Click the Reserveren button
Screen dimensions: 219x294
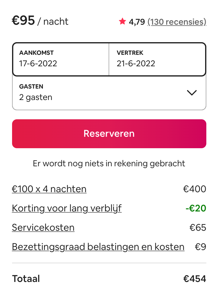(x=109, y=134)
